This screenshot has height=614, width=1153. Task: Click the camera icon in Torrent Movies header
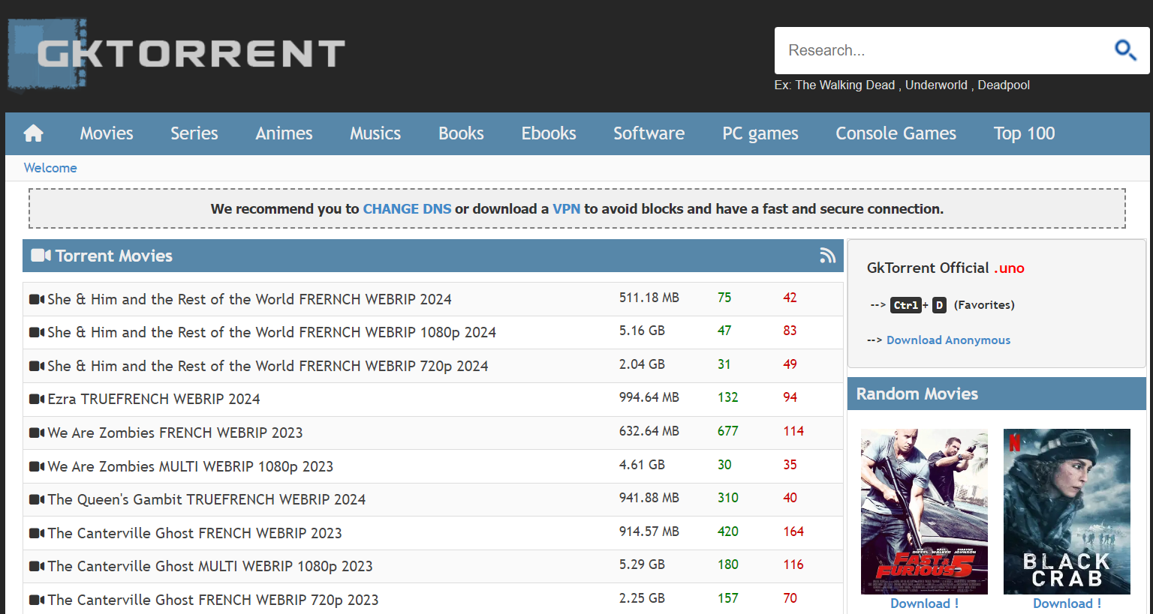coord(41,256)
